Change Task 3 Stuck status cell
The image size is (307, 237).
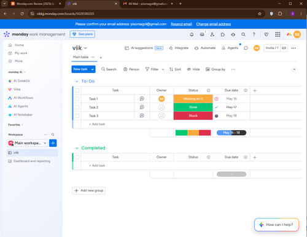click(x=193, y=115)
